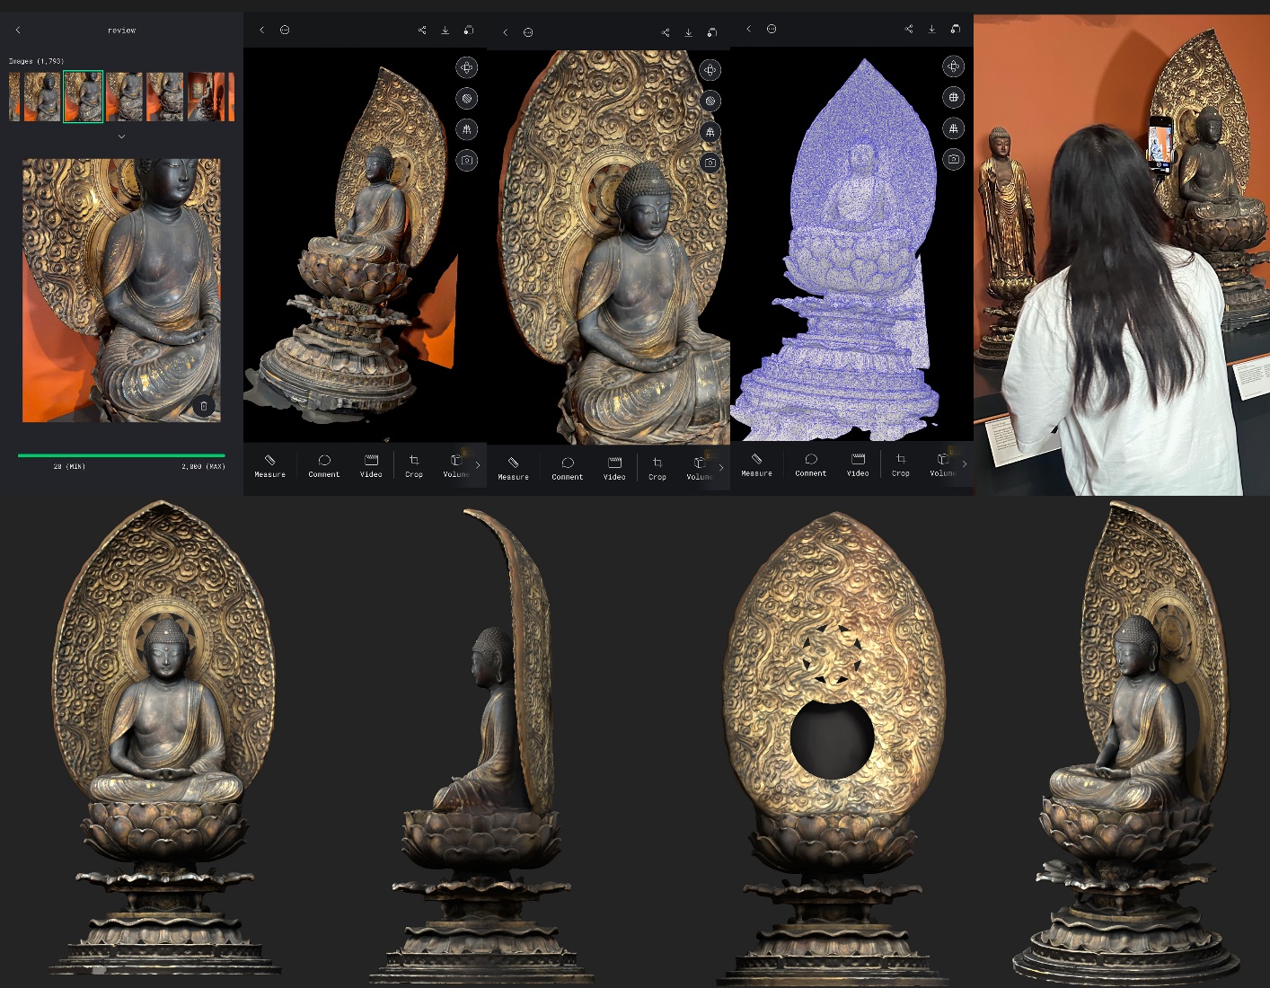The height and width of the screenshot is (988, 1270).
Task: Open AR view icon in wireframe mesh viewer
Action: pyautogui.click(x=955, y=29)
